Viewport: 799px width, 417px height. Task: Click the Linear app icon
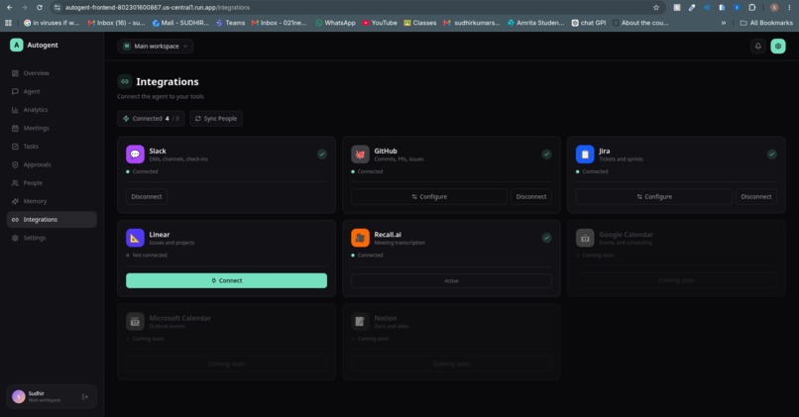135,238
